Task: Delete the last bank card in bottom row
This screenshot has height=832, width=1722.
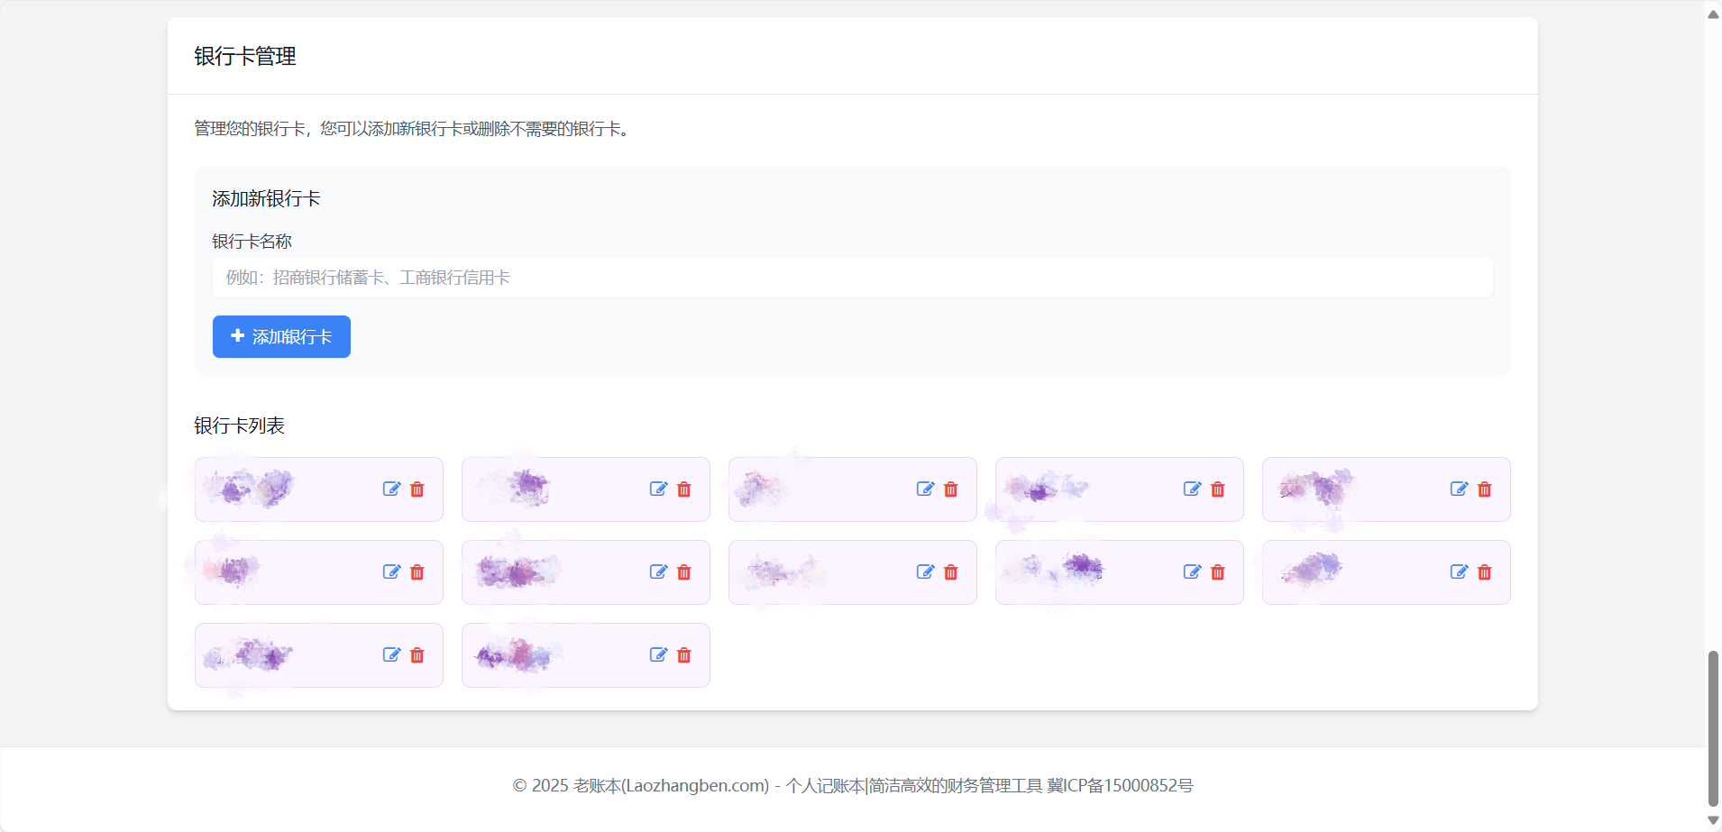Action: click(x=684, y=655)
